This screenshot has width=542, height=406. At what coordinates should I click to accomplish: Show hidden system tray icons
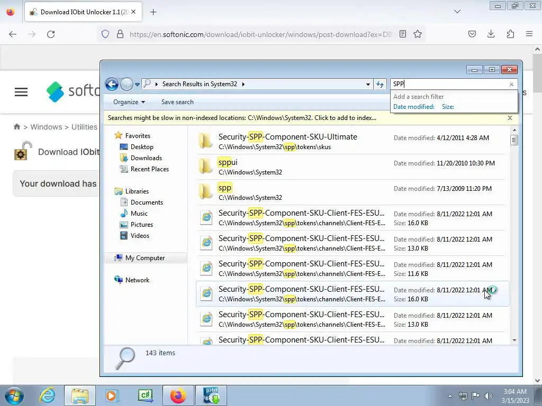[450, 396]
